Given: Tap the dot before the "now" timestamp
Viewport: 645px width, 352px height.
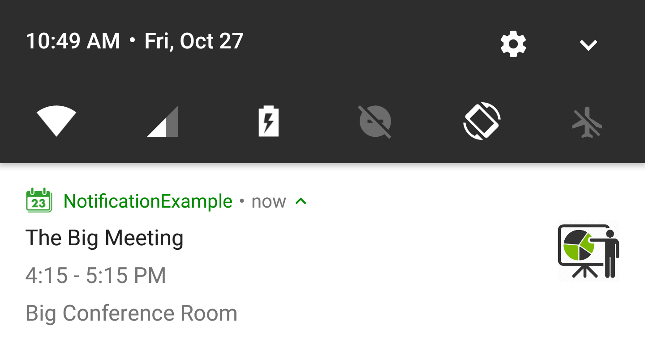Looking at the screenshot, I should click(242, 201).
